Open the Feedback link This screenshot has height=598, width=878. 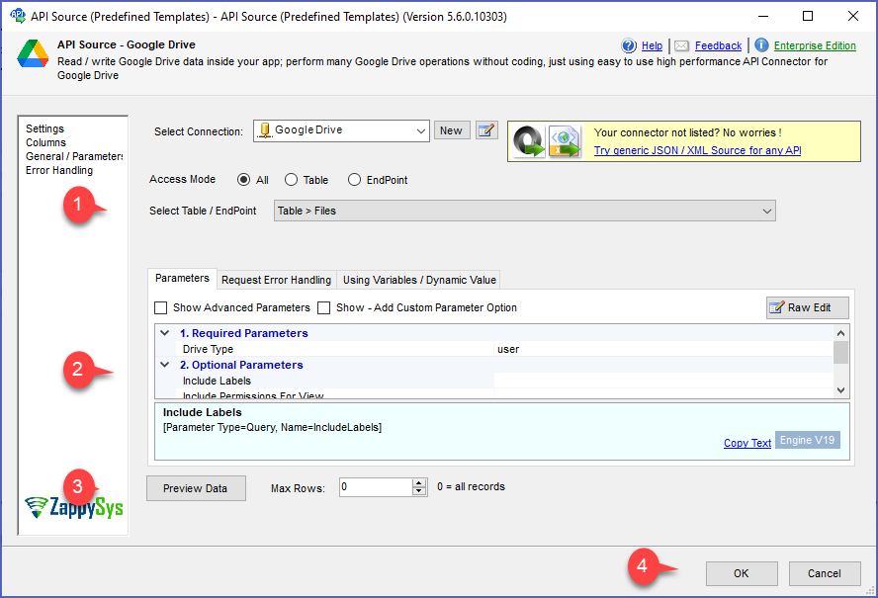719,45
